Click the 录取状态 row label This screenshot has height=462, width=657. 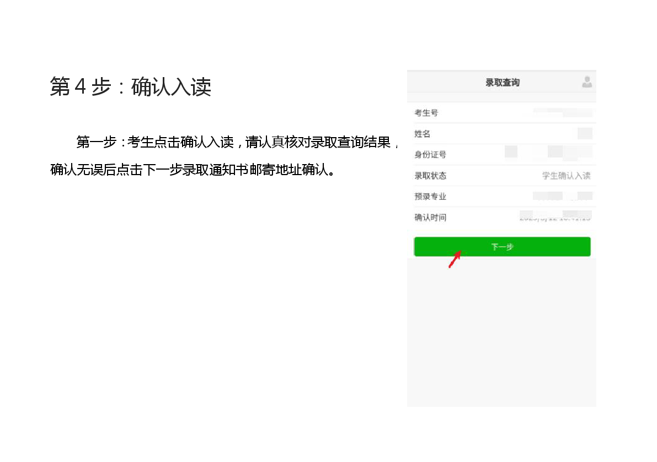point(430,176)
